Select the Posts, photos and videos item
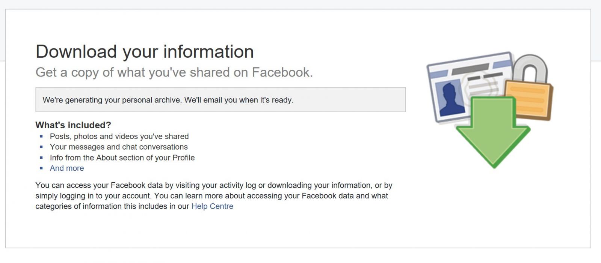 click(x=119, y=137)
